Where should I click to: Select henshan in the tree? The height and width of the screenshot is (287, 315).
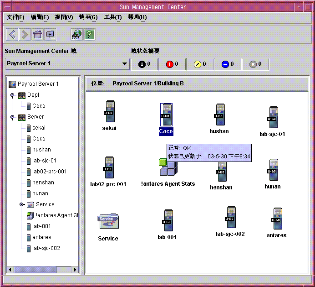pos(41,183)
